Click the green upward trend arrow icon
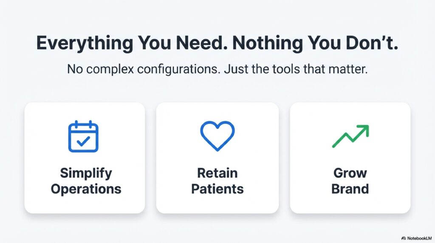The image size is (435, 243). (x=350, y=136)
